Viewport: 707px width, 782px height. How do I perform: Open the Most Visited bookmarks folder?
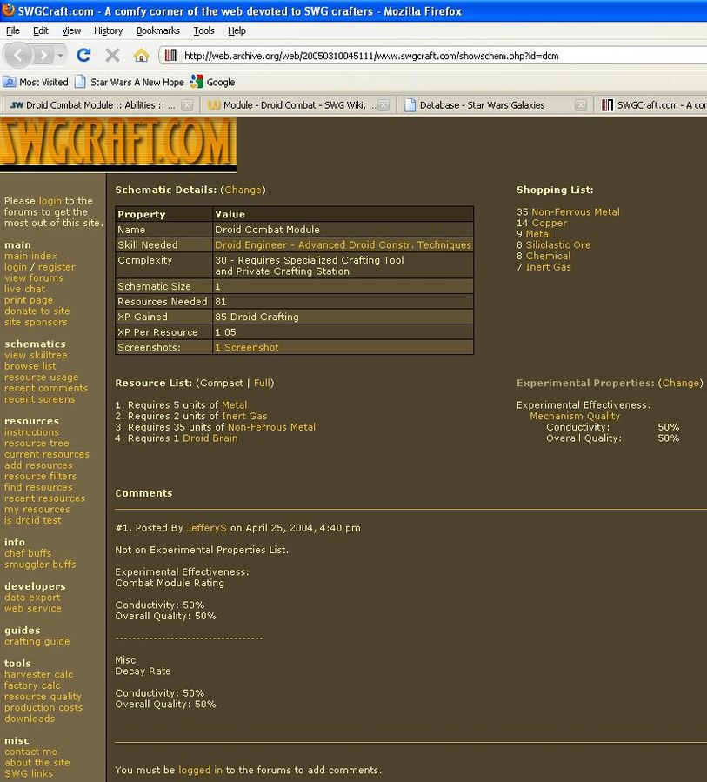[36, 82]
